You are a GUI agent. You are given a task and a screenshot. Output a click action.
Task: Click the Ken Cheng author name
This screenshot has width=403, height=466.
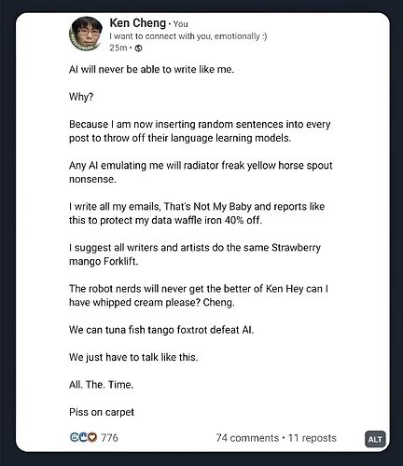[138, 23]
